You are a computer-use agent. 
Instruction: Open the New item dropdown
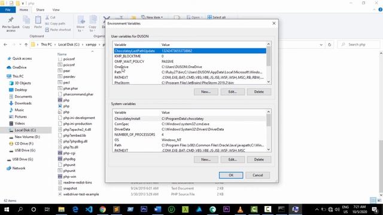pos(152,17)
